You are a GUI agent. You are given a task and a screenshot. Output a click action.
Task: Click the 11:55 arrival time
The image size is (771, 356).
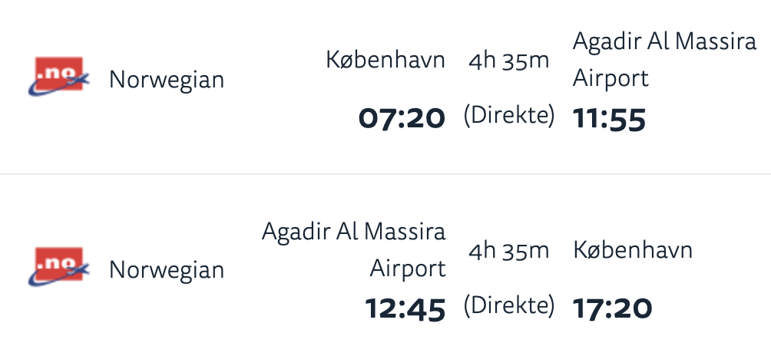click(x=610, y=119)
